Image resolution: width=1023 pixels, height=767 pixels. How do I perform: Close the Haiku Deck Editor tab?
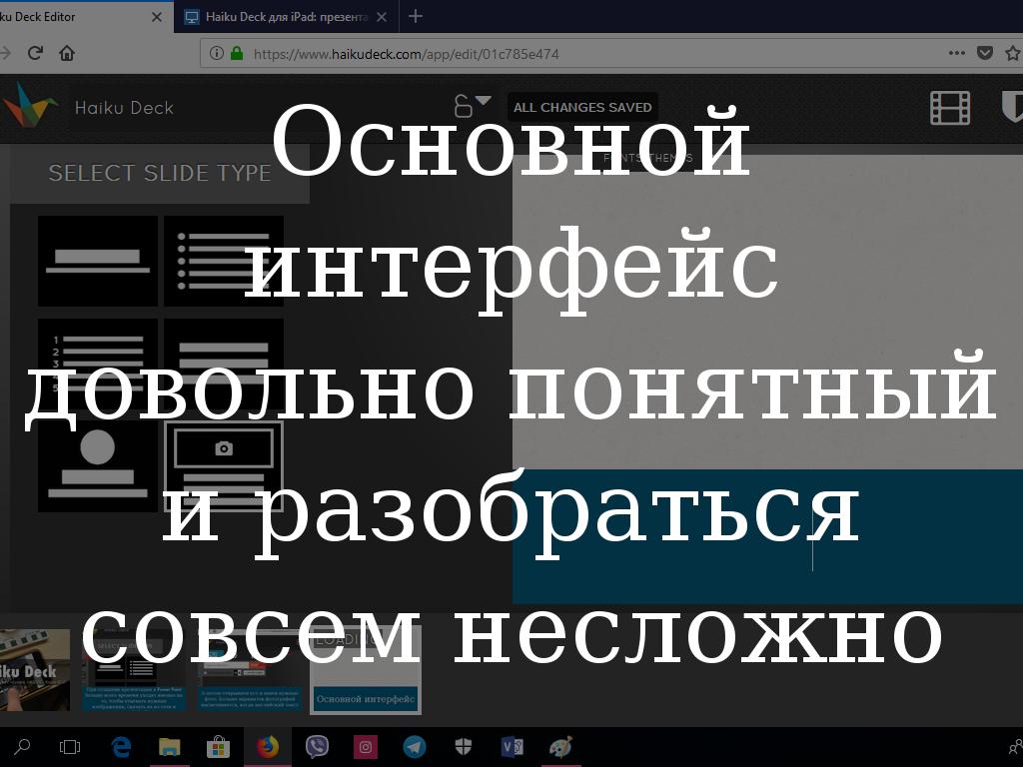(156, 17)
